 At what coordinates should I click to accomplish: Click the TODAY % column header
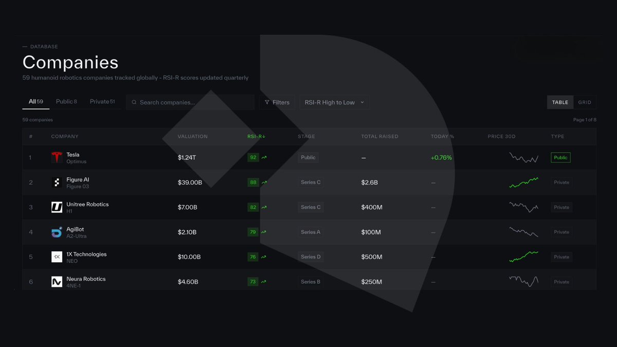click(x=443, y=137)
